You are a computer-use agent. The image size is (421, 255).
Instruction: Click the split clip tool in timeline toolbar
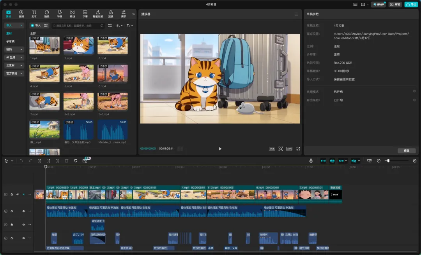[x=40, y=161]
